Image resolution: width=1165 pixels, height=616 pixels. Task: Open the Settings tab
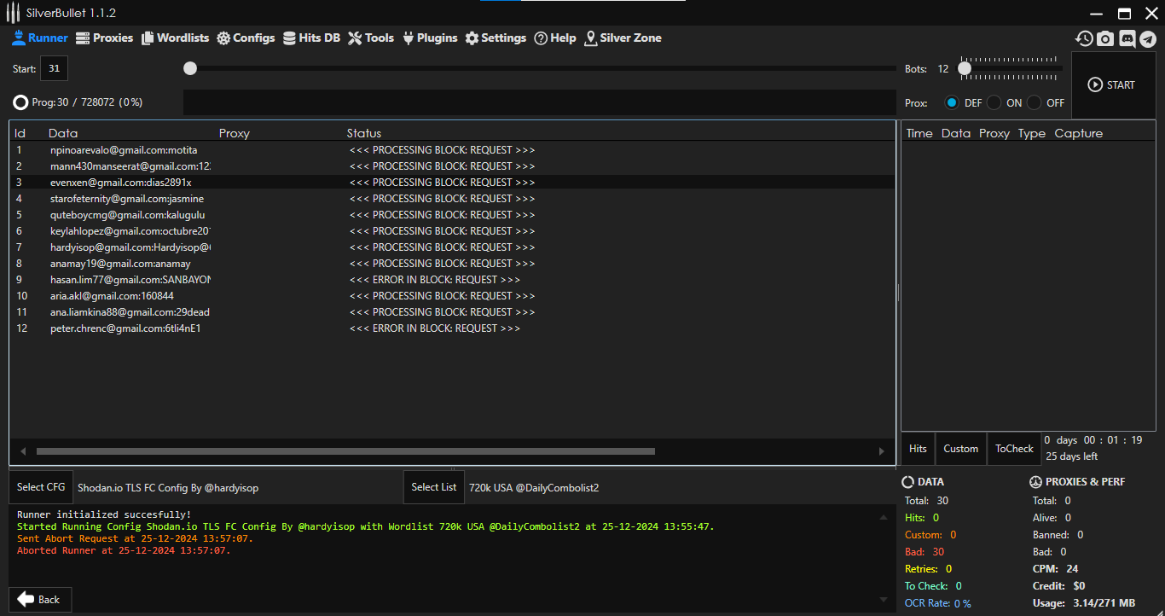click(496, 38)
